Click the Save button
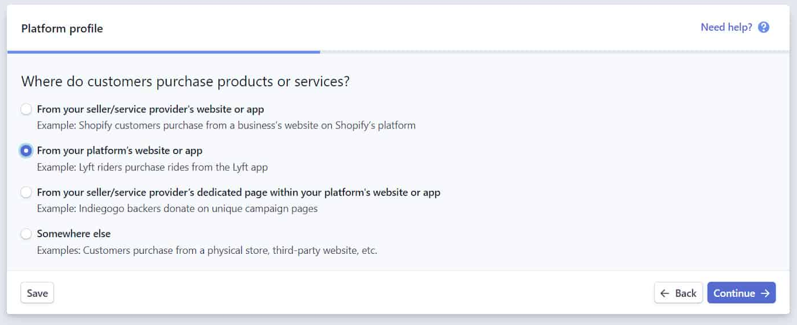797x325 pixels. (37, 293)
